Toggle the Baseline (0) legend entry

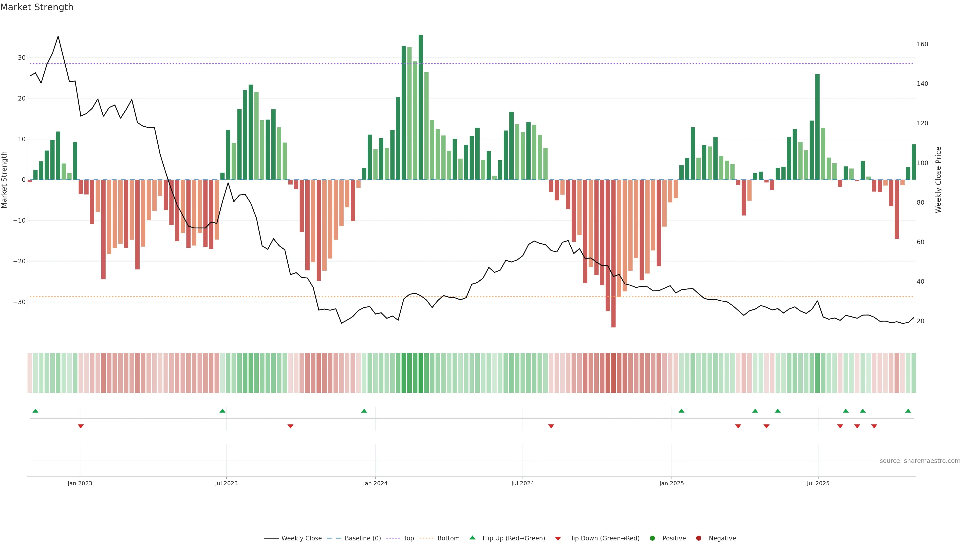click(362, 538)
